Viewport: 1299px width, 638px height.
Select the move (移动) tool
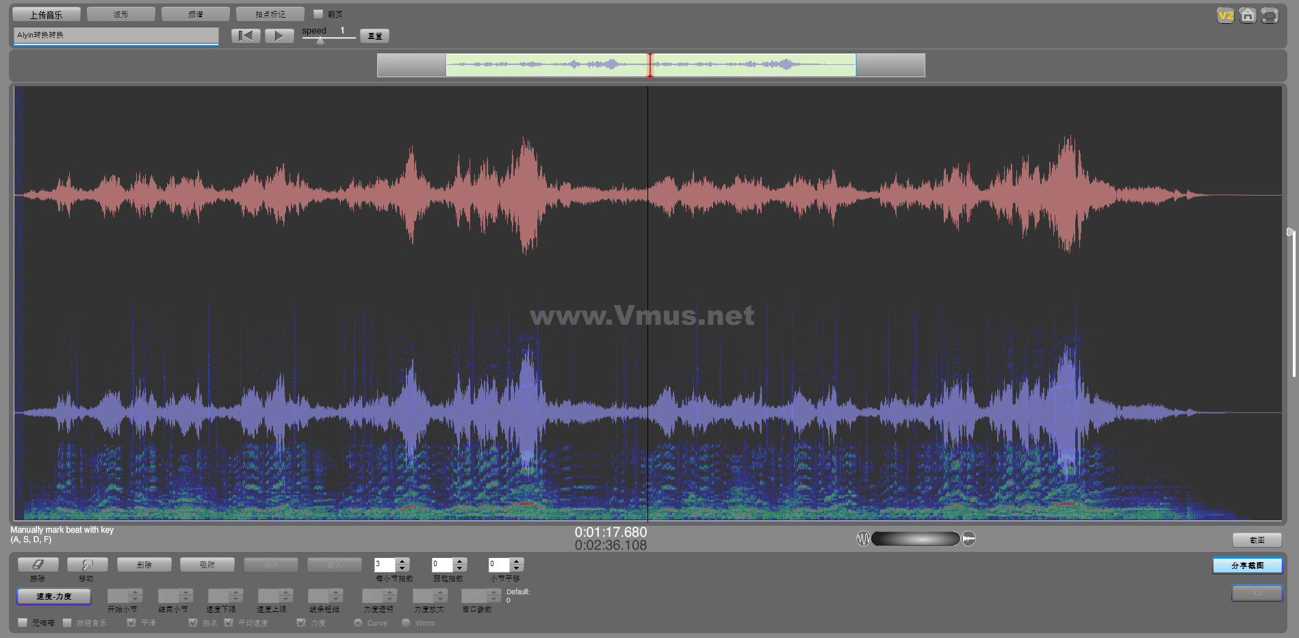(x=87, y=564)
